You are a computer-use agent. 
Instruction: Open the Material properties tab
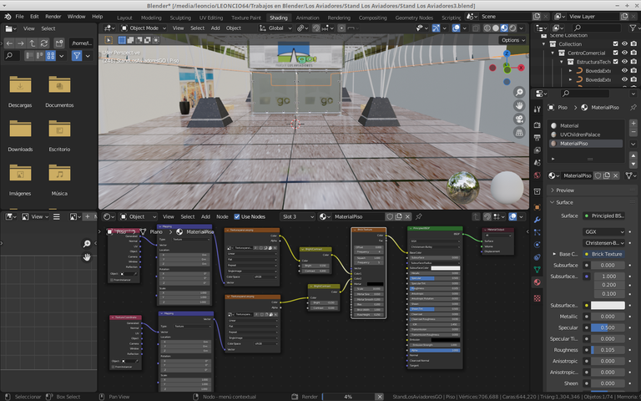(x=538, y=282)
